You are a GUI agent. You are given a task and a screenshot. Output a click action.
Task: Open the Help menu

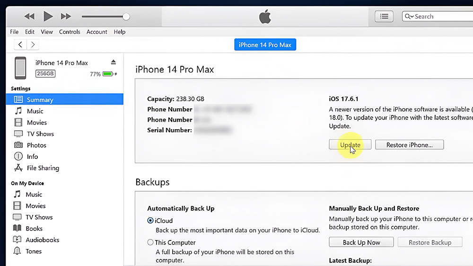tap(120, 32)
